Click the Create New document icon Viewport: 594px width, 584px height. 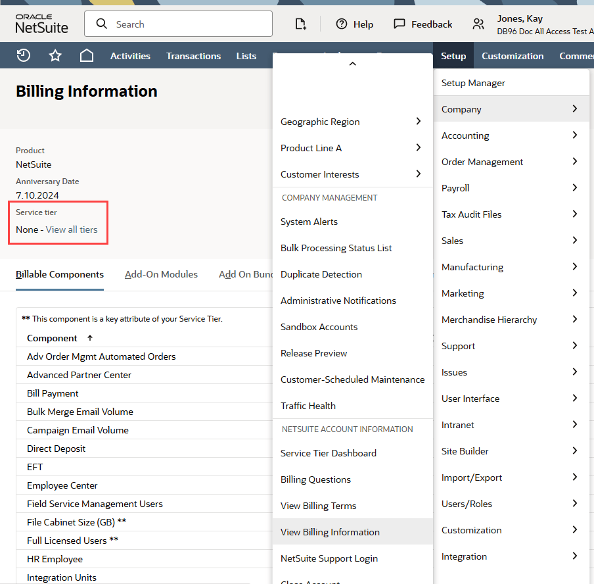pyautogui.click(x=300, y=24)
